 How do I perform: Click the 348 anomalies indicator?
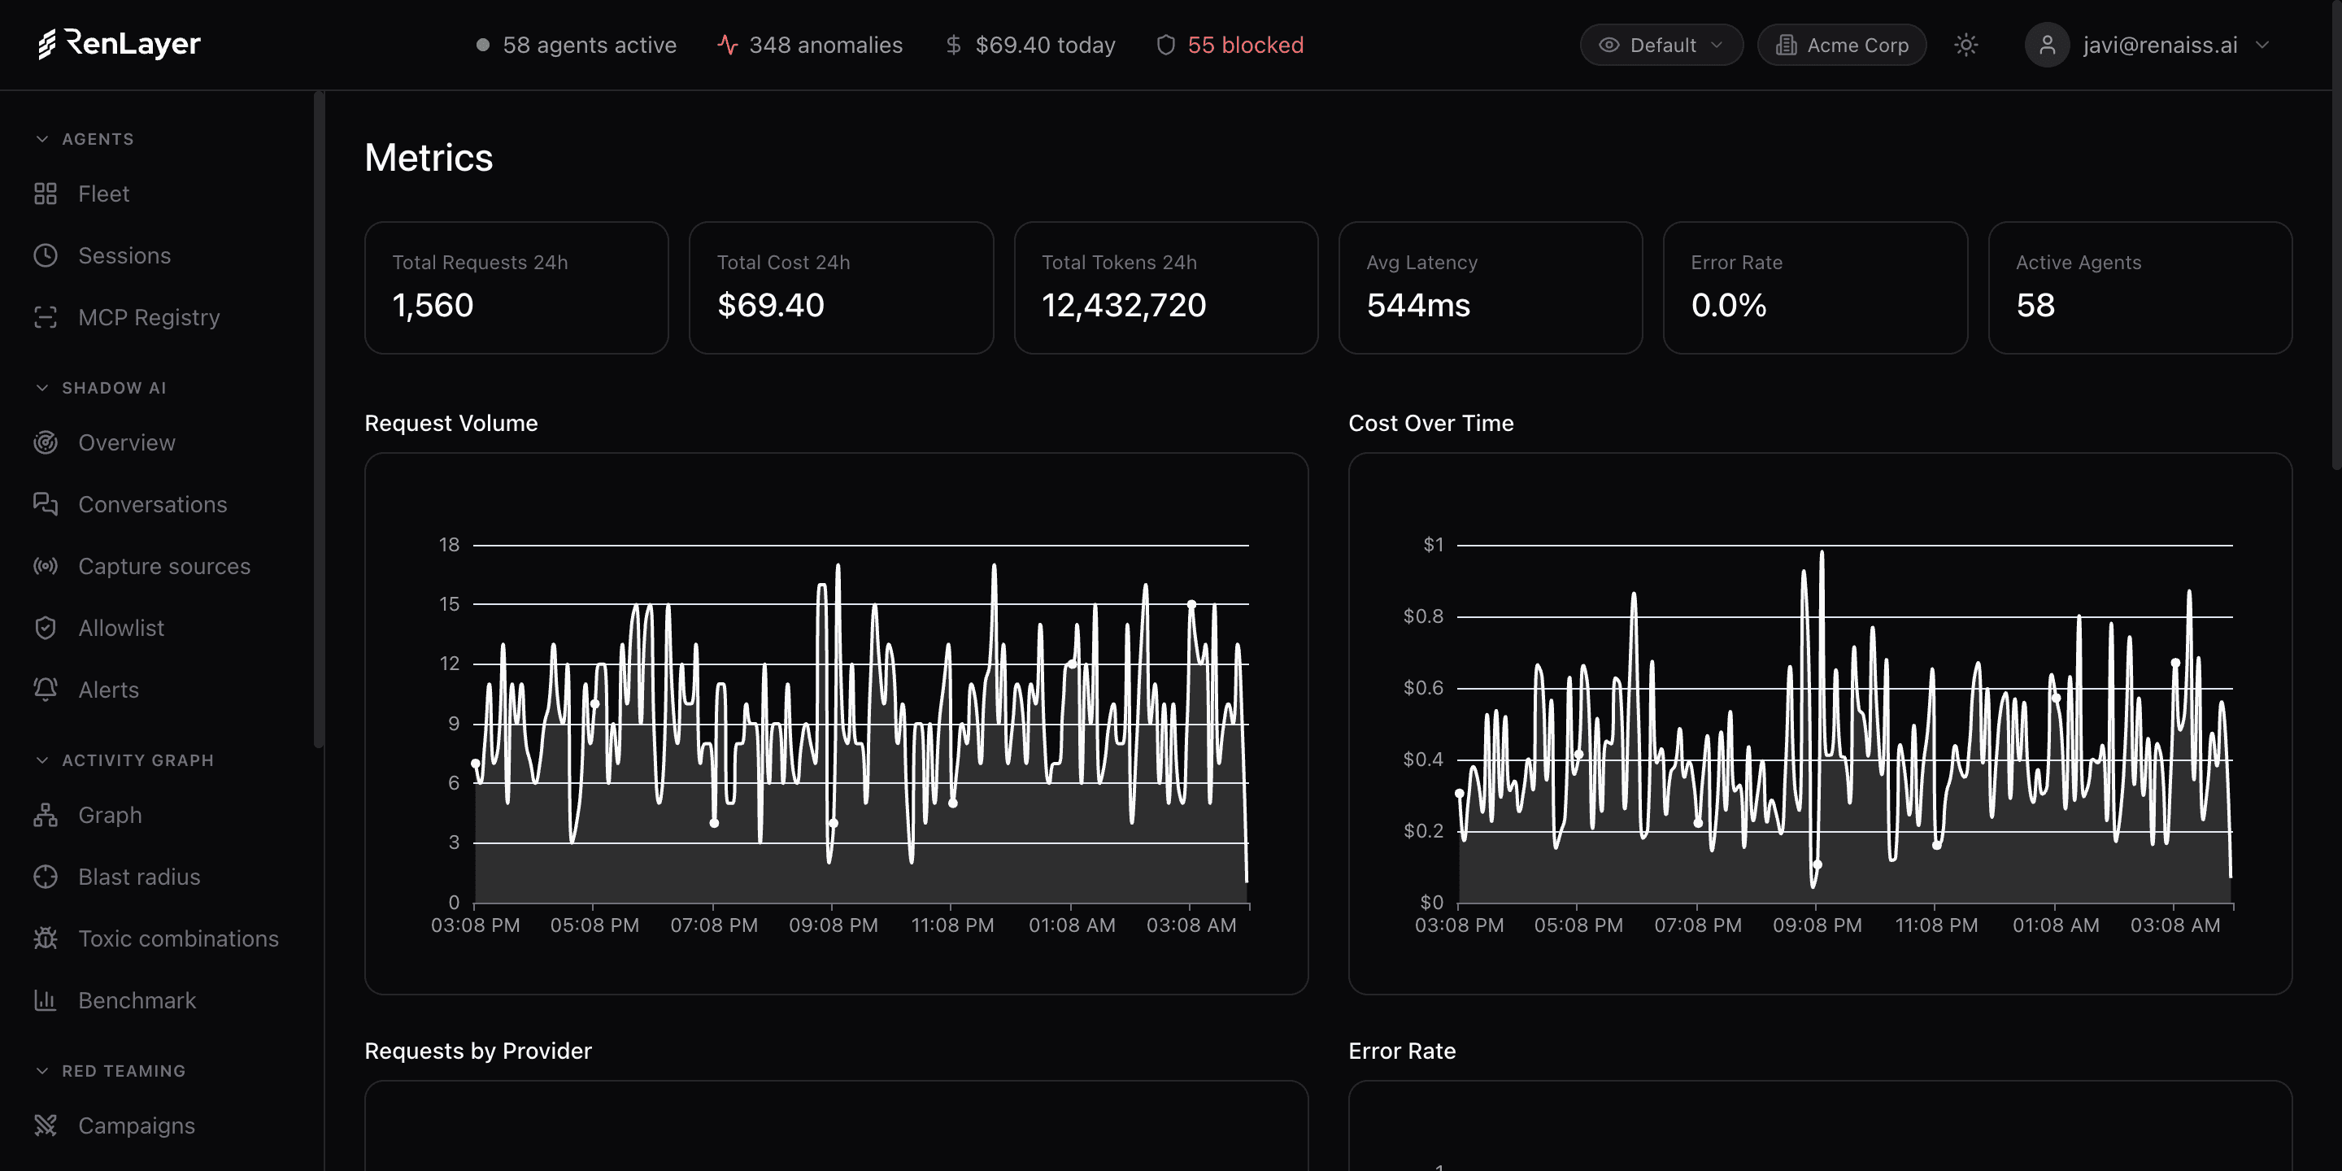[x=810, y=45]
